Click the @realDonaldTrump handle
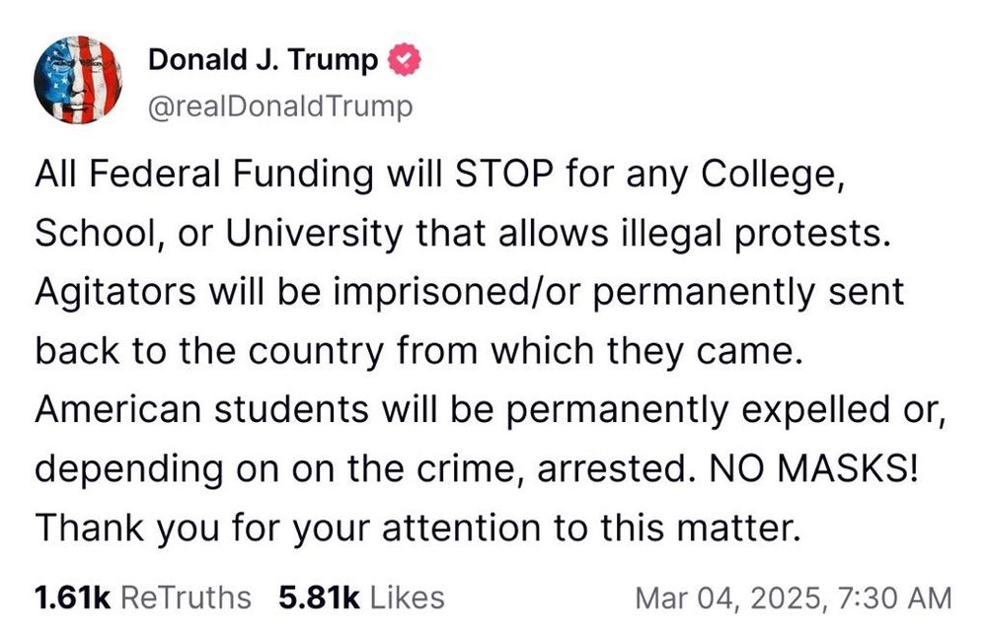The height and width of the screenshot is (636, 987). click(x=280, y=106)
